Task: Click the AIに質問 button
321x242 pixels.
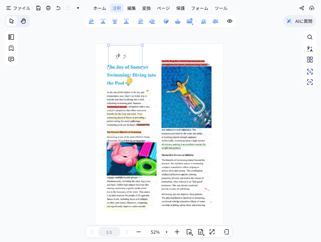Action: pos(300,21)
